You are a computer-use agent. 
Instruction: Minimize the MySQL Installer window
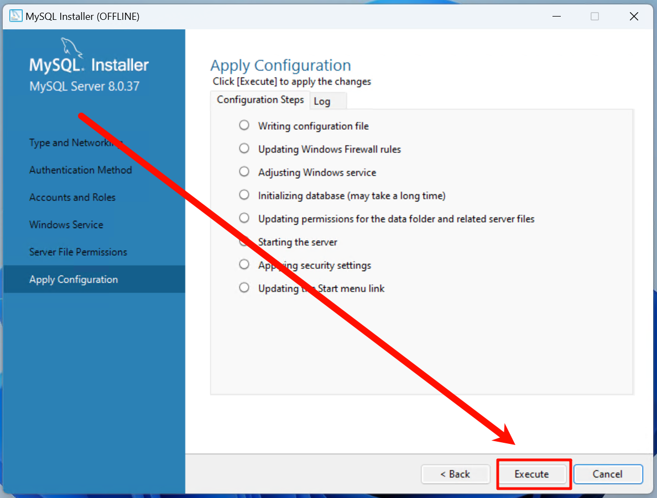[556, 17]
